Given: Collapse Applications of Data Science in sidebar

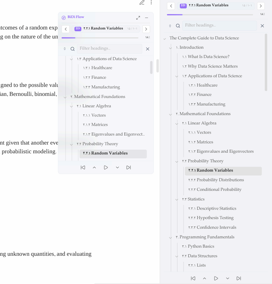Looking at the screenshot, I should tap(177, 76).
